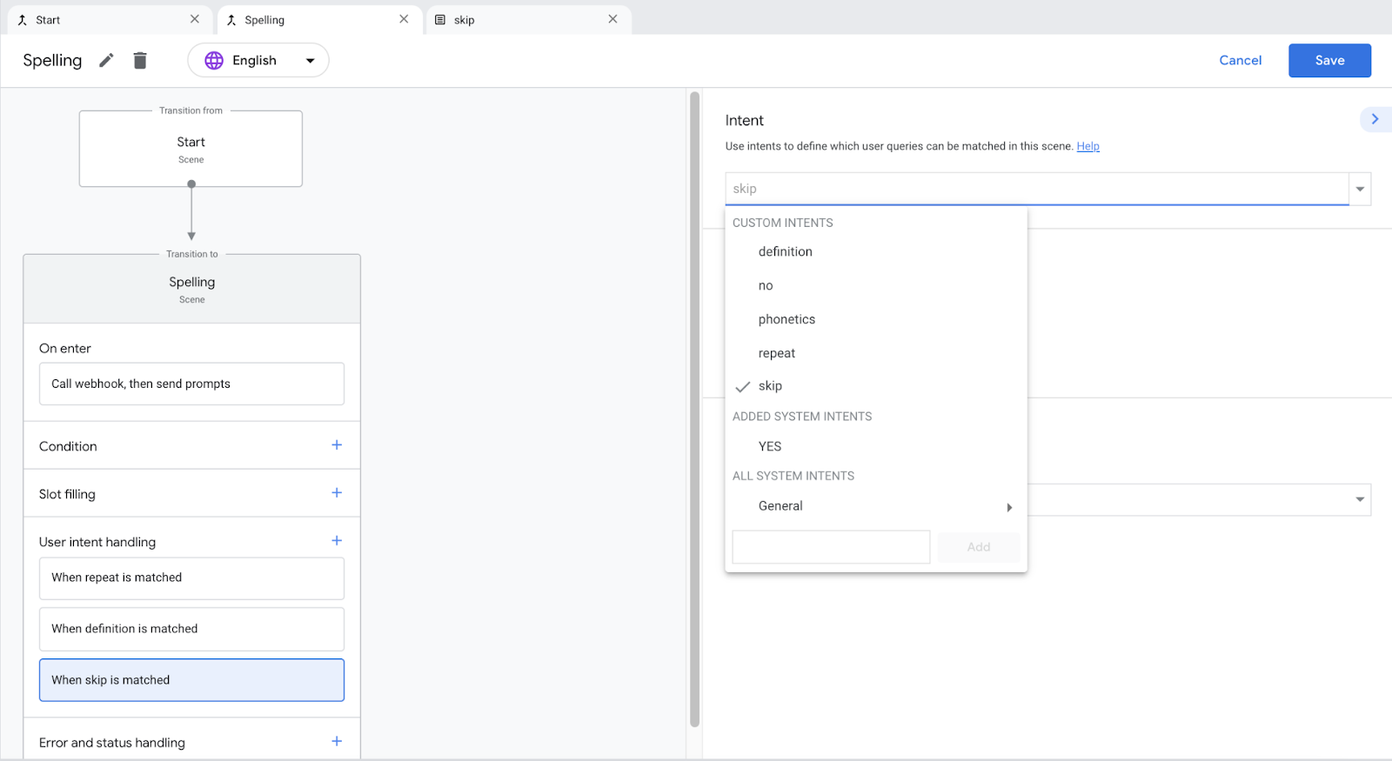The image size is (1392, 761).
Task: Delete the scene using the trash icon
Action: click(x=140, y=60)
